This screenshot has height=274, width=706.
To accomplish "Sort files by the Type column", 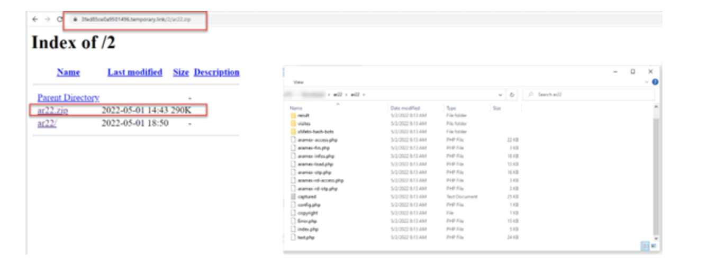I will point(451,108).
